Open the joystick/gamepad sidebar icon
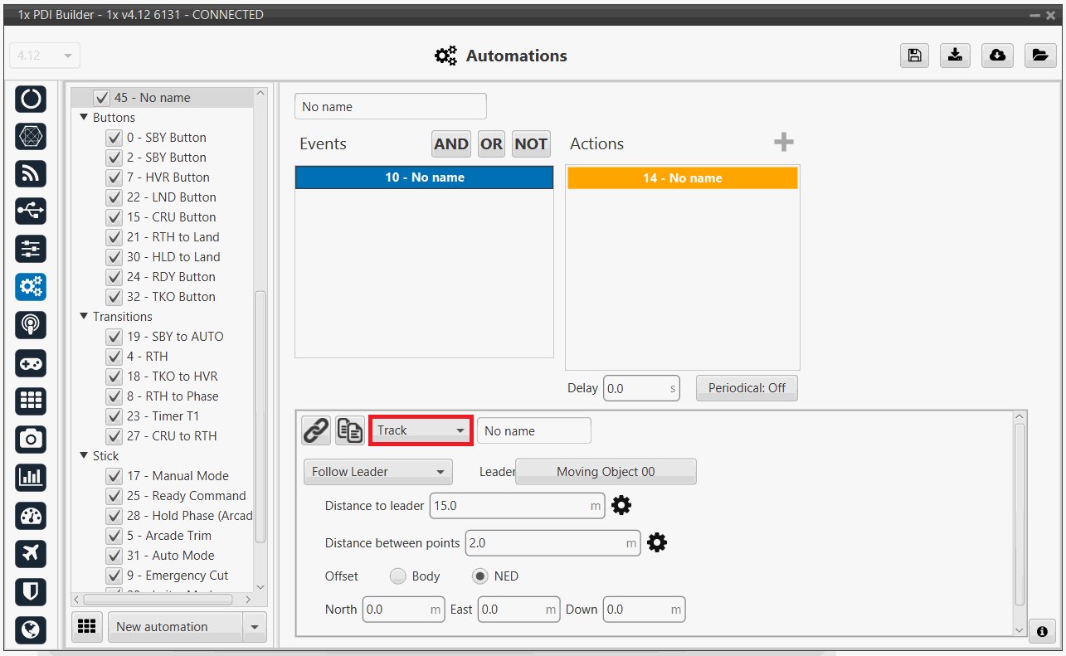 31,363
